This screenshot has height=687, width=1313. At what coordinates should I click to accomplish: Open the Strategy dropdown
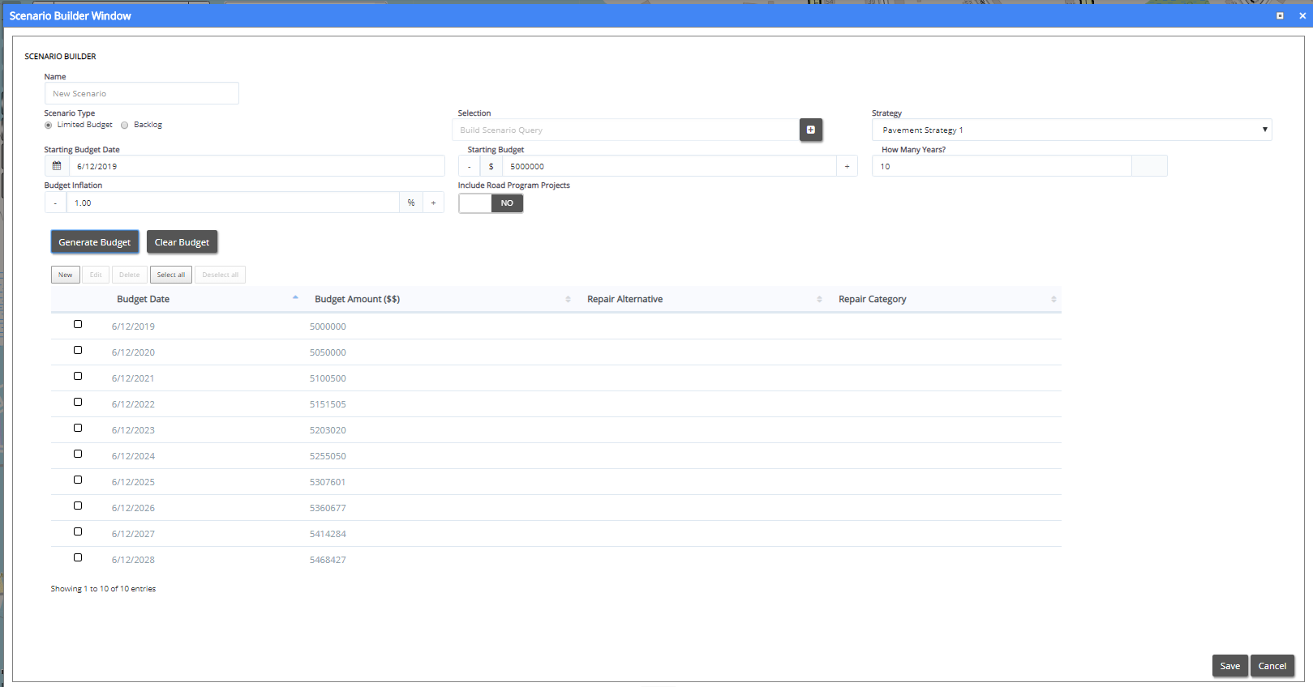click(1071, 130)
